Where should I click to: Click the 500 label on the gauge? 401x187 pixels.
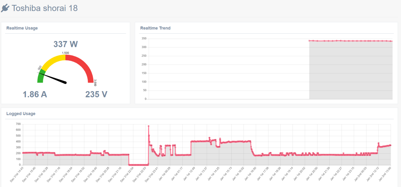click(40, 68)
